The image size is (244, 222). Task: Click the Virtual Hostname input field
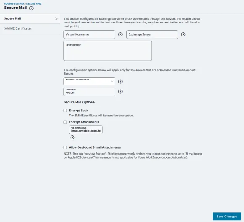click(x=89, y=34)
